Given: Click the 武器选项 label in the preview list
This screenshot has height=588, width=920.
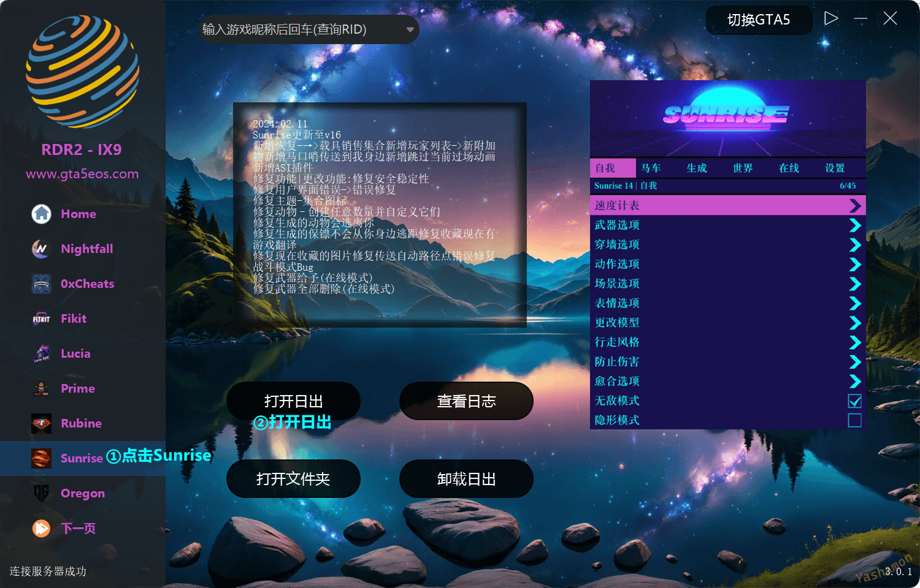Looking at the screenshot, I should (617, 225).
